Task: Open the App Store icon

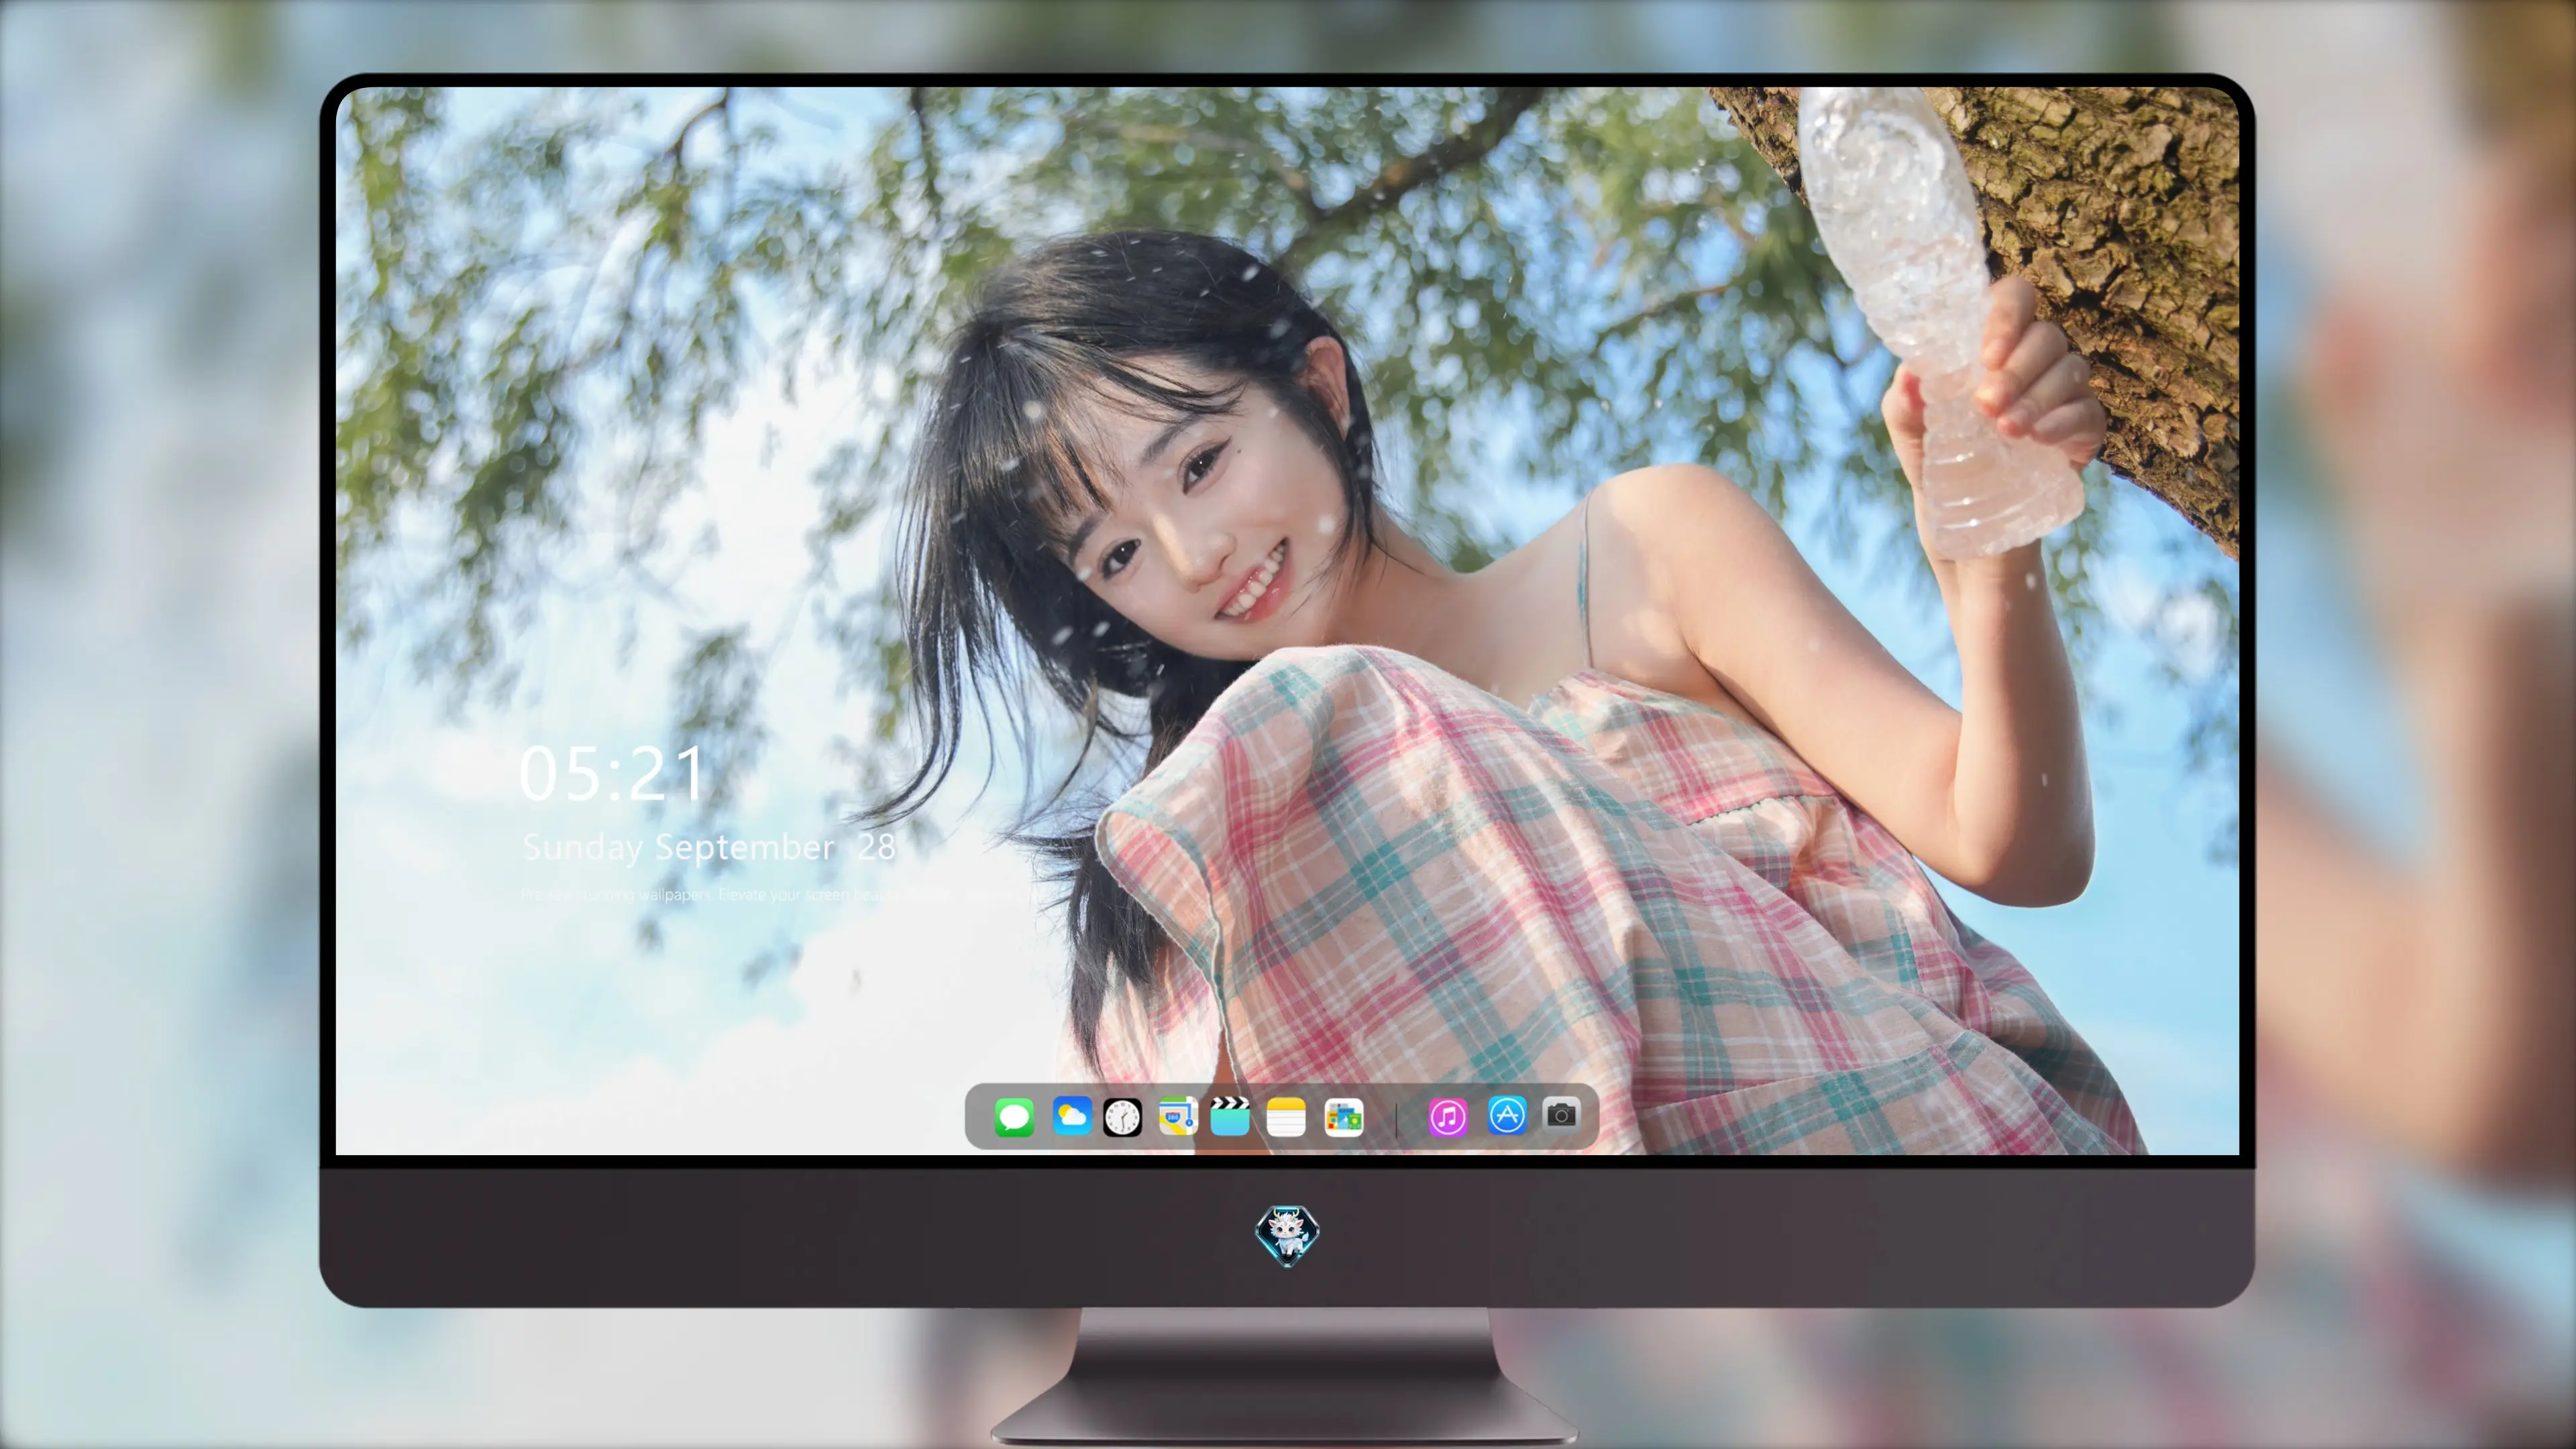Action: tap(1507, 1115)
